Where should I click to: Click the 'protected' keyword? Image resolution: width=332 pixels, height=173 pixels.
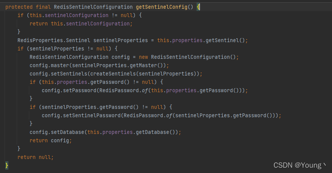pyautogui.click(x=19, y=7)
